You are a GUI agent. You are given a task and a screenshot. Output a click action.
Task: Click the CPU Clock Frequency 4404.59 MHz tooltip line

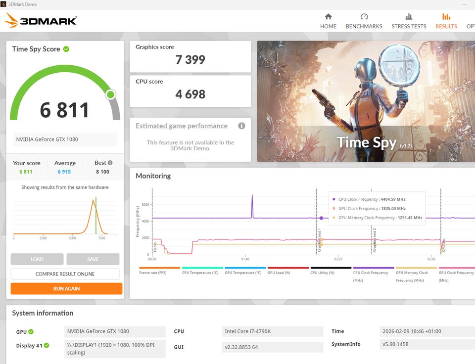tap(372, 199)
